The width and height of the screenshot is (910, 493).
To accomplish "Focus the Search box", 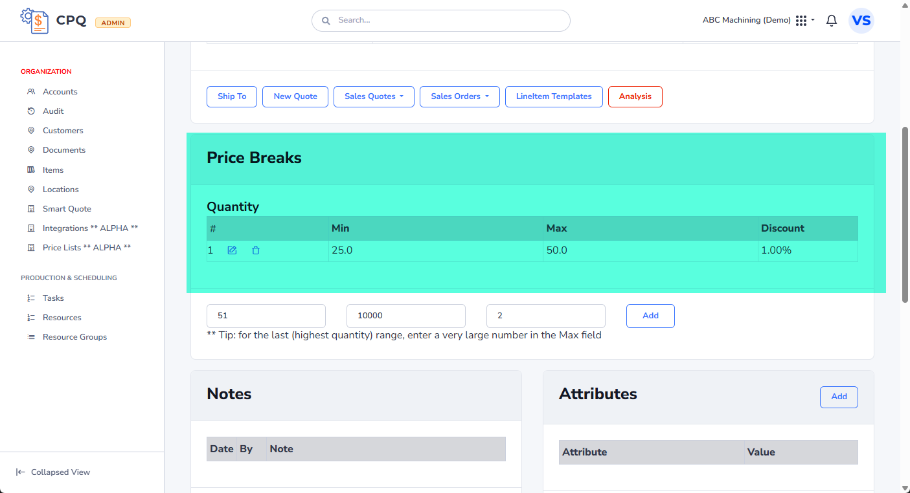I will point(441,21).
